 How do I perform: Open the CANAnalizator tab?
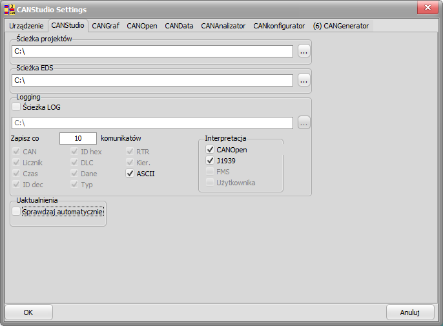(x=223, y=26)
